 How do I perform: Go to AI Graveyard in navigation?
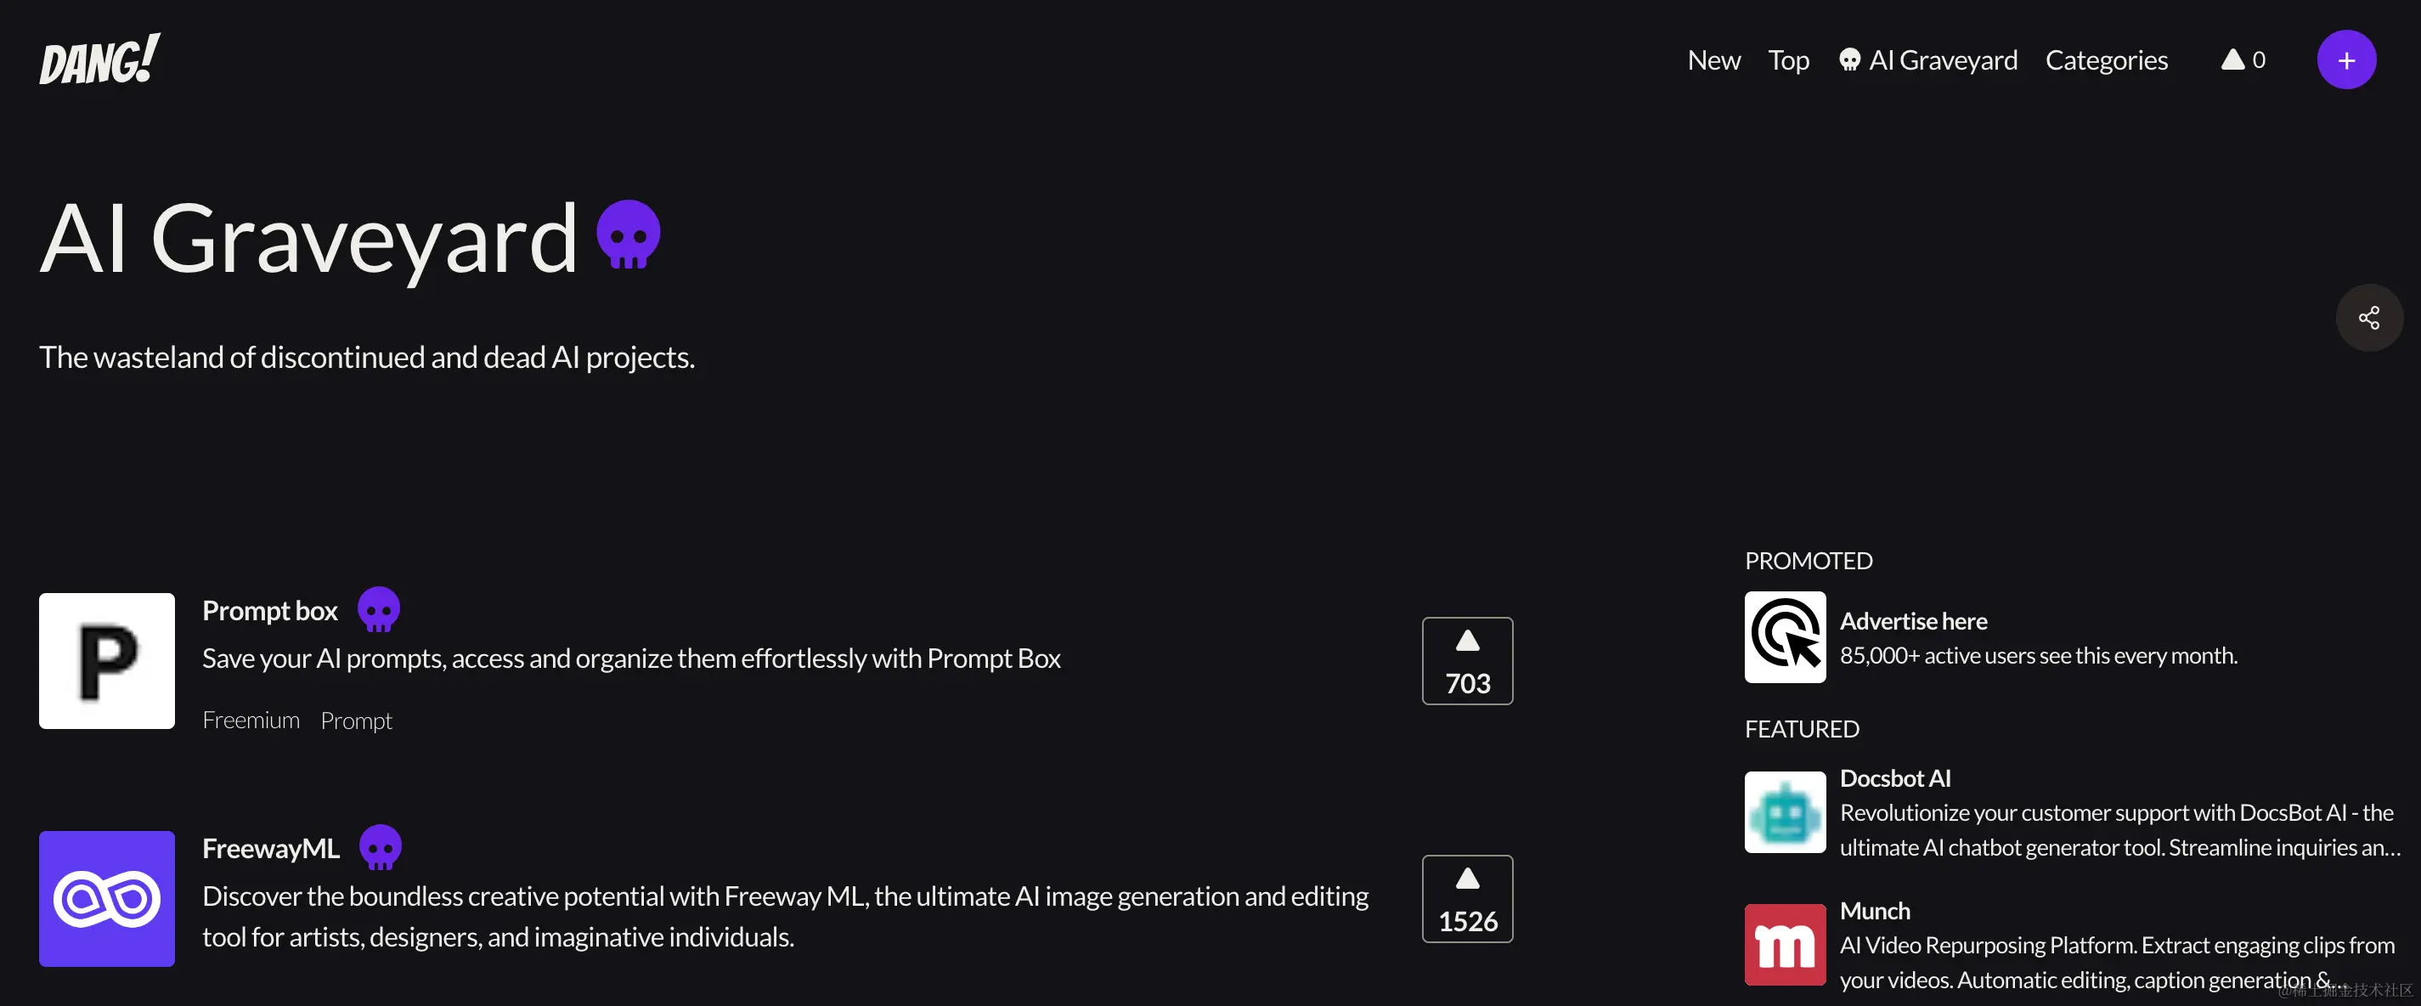click(1927, 60)
